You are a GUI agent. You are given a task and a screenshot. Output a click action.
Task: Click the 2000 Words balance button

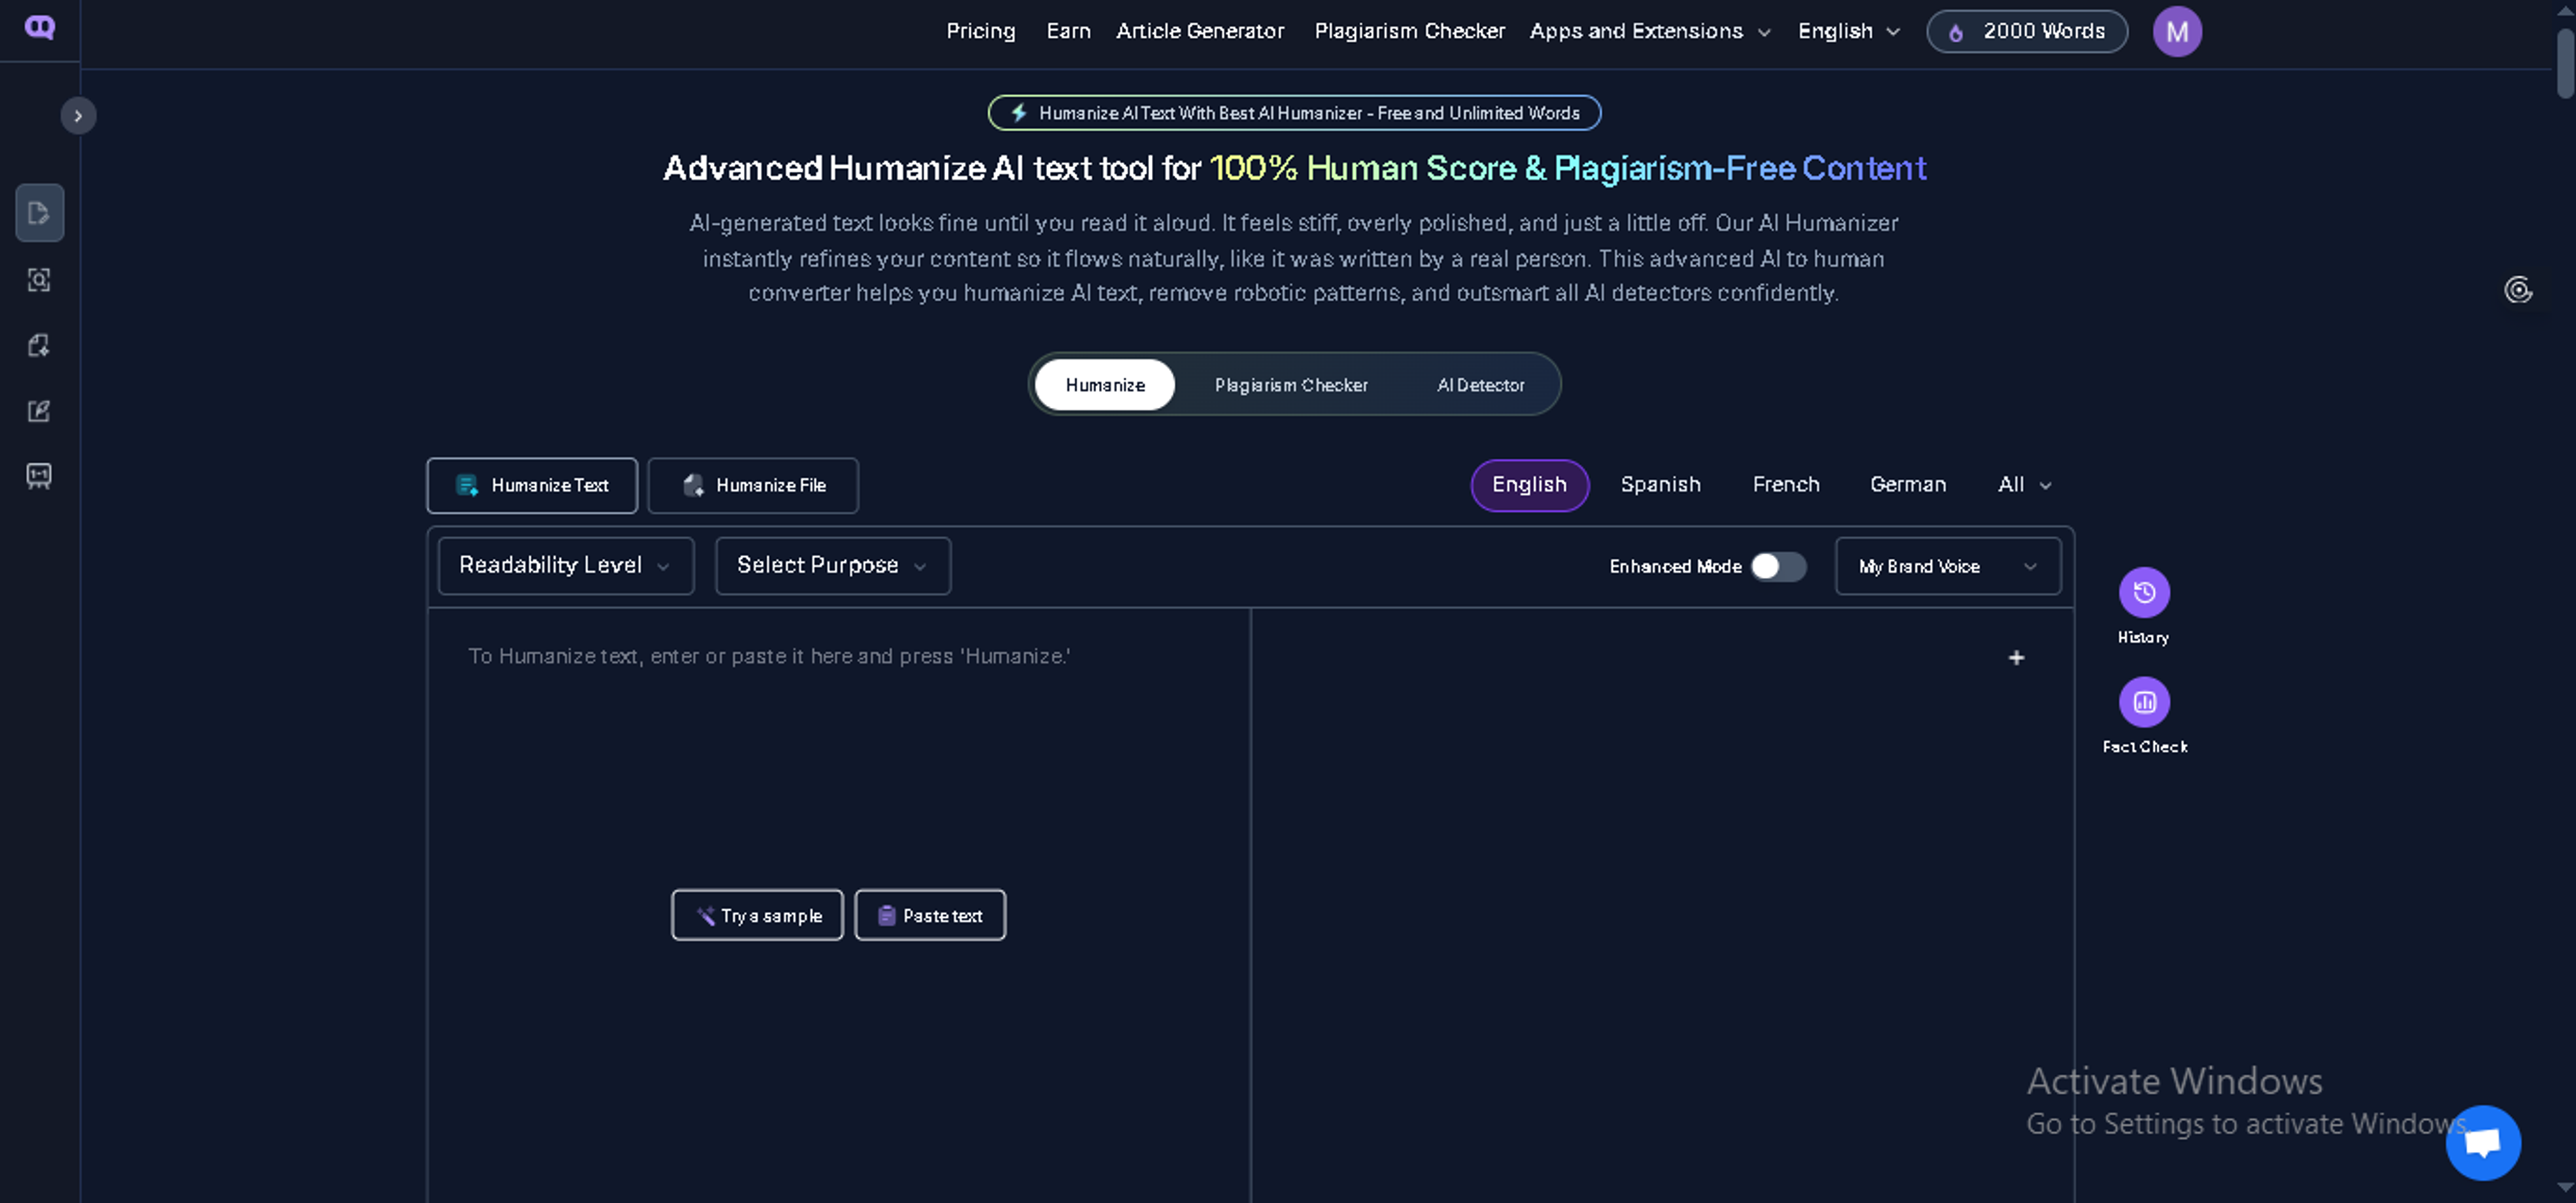click(x=2026, y=31)
